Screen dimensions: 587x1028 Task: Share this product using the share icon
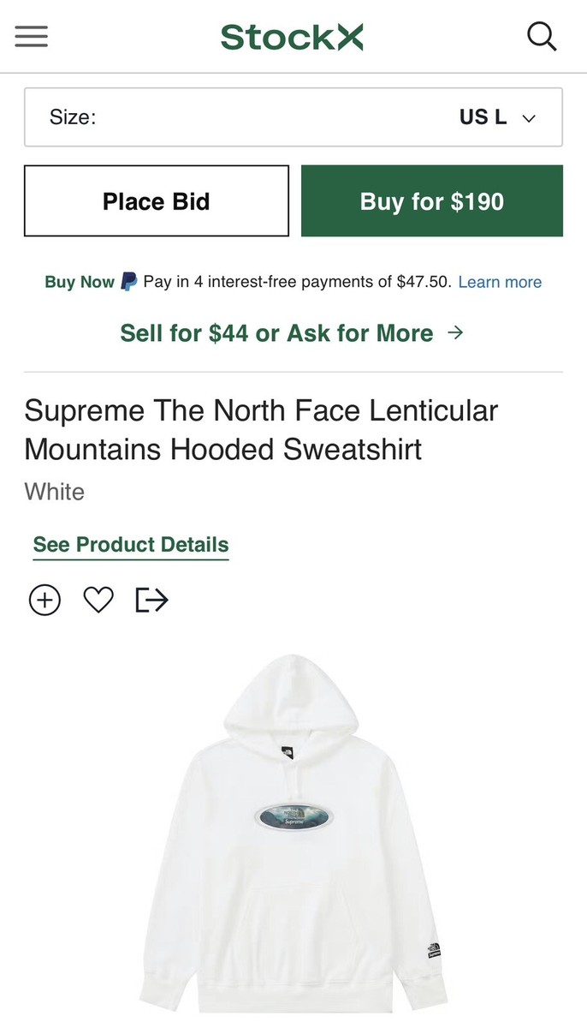point(151,600)
